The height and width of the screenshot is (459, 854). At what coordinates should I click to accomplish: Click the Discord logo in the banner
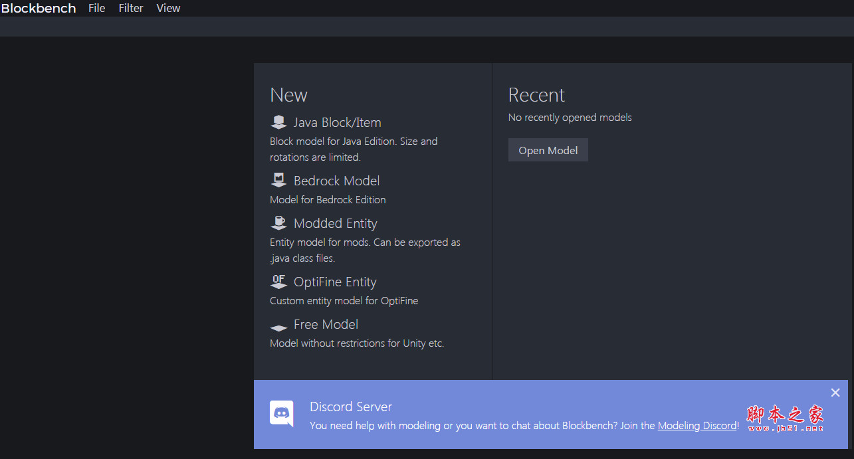pos(281,414)
